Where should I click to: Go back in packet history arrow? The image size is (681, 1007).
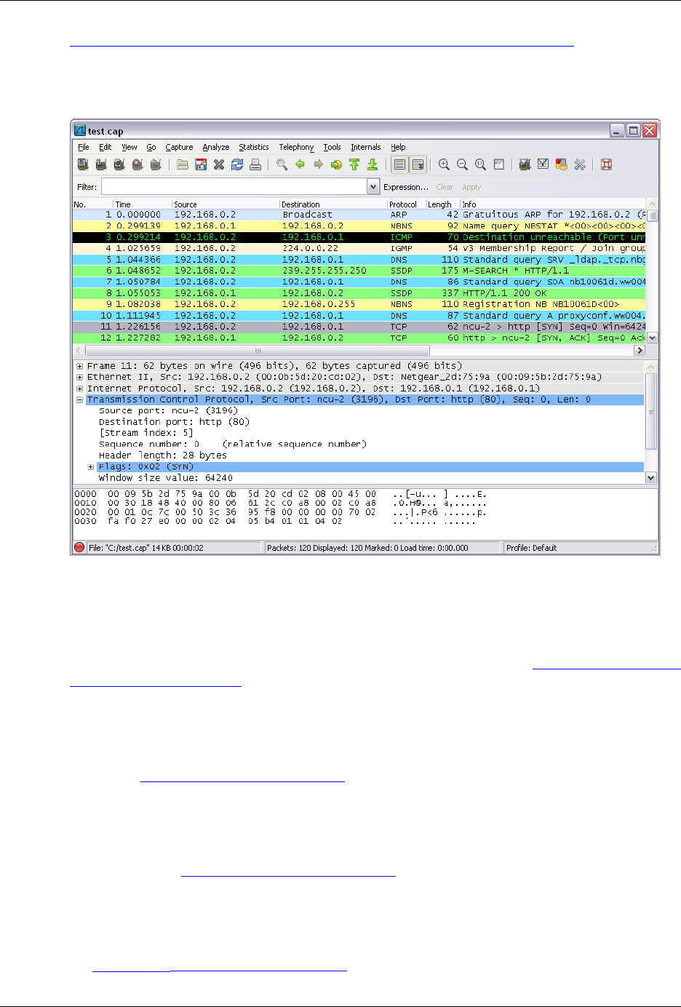click(300, 165)
